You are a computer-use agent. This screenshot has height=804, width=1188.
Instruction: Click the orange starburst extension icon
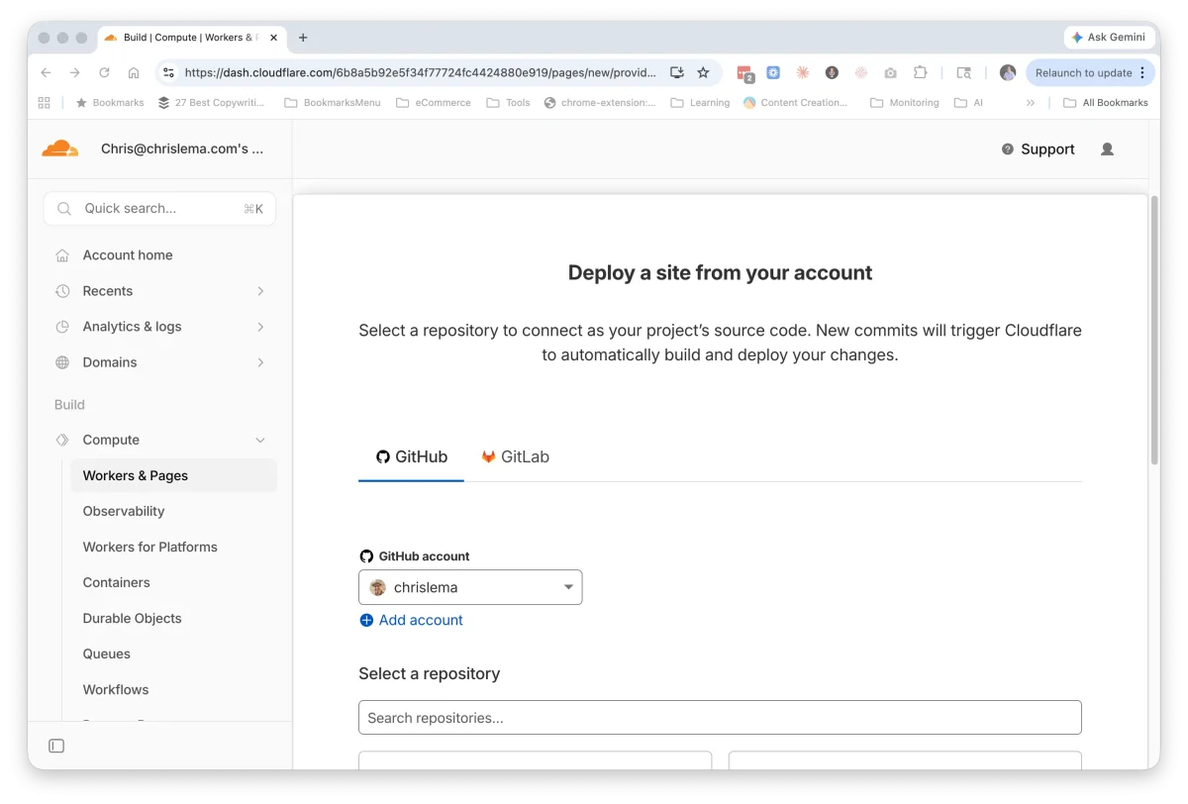(x=803, y=72)
